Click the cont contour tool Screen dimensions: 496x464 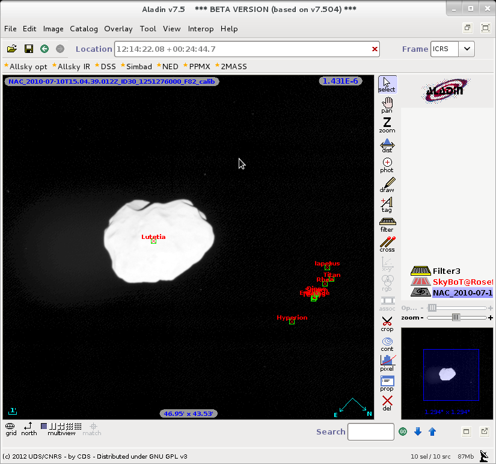[387, 344]
